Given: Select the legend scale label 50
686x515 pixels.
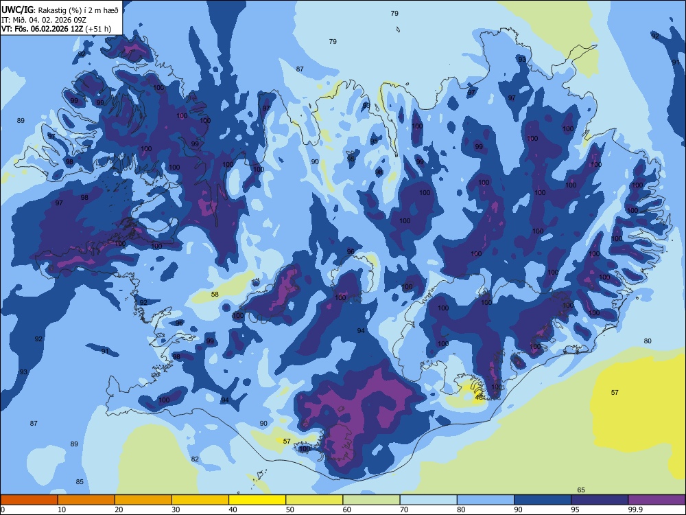Looking at the screenshot, I should click(x=290, y=510).
